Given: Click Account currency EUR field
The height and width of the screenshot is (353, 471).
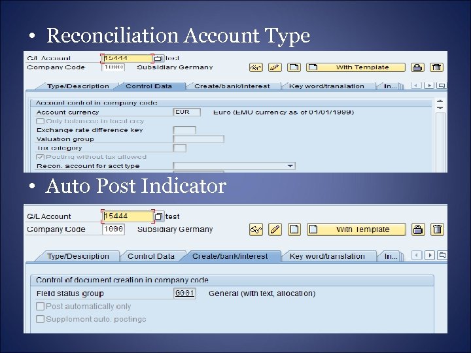Looking at the screenshot, I should pos(186,112).
